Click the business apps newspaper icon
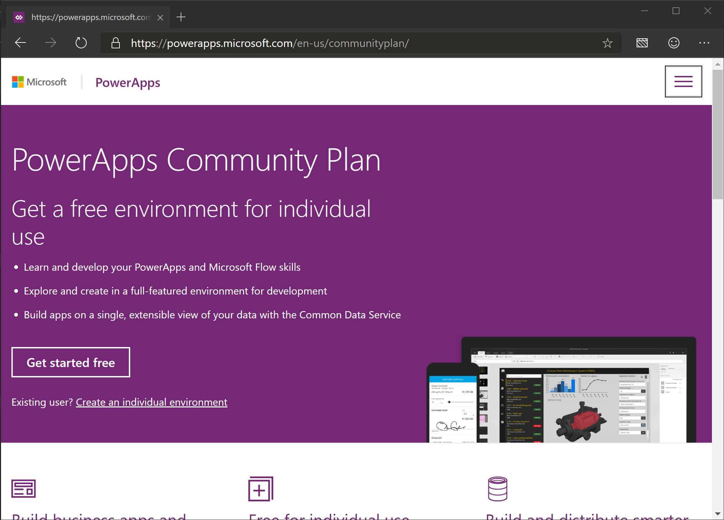 (x=23, y=489)
